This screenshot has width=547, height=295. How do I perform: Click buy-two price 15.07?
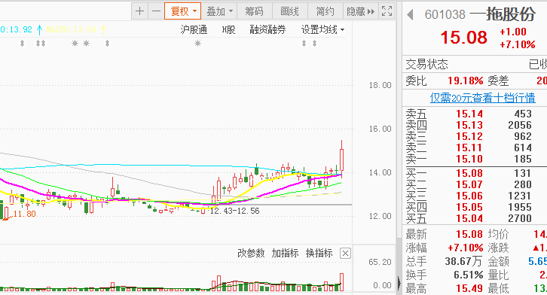[469, 184]
